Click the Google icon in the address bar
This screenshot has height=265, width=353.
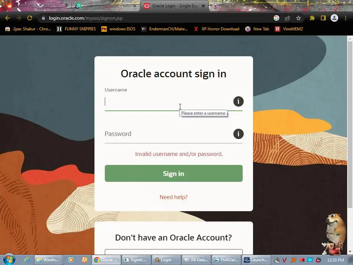(276, 18)
